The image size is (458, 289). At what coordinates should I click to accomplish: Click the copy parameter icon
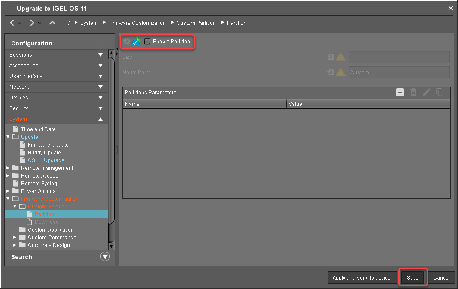coord(440,92)
